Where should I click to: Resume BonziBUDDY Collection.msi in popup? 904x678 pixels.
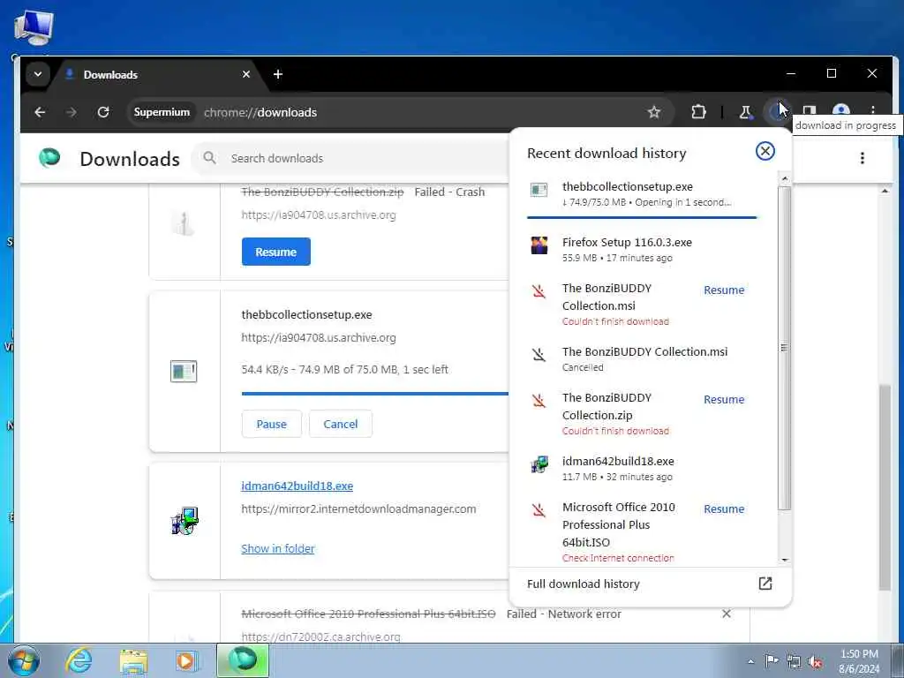coord(724,290)
